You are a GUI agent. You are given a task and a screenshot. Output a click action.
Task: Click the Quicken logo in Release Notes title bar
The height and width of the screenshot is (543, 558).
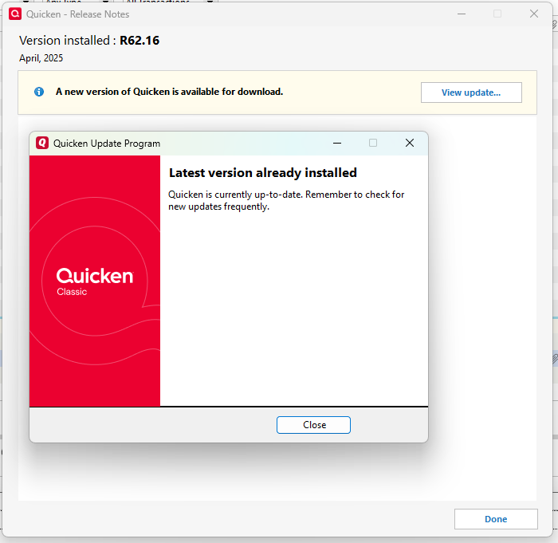click(15, 14)
